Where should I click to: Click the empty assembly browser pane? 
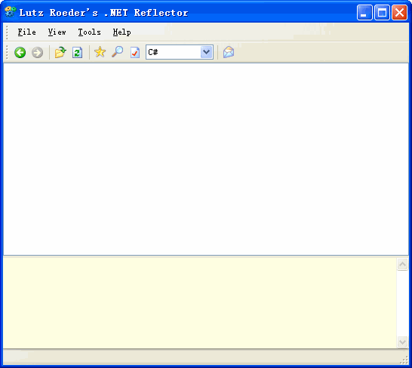pos(206,159)
